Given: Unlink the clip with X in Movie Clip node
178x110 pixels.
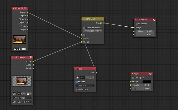Looking at the screenshot, I should coord(25,49).
